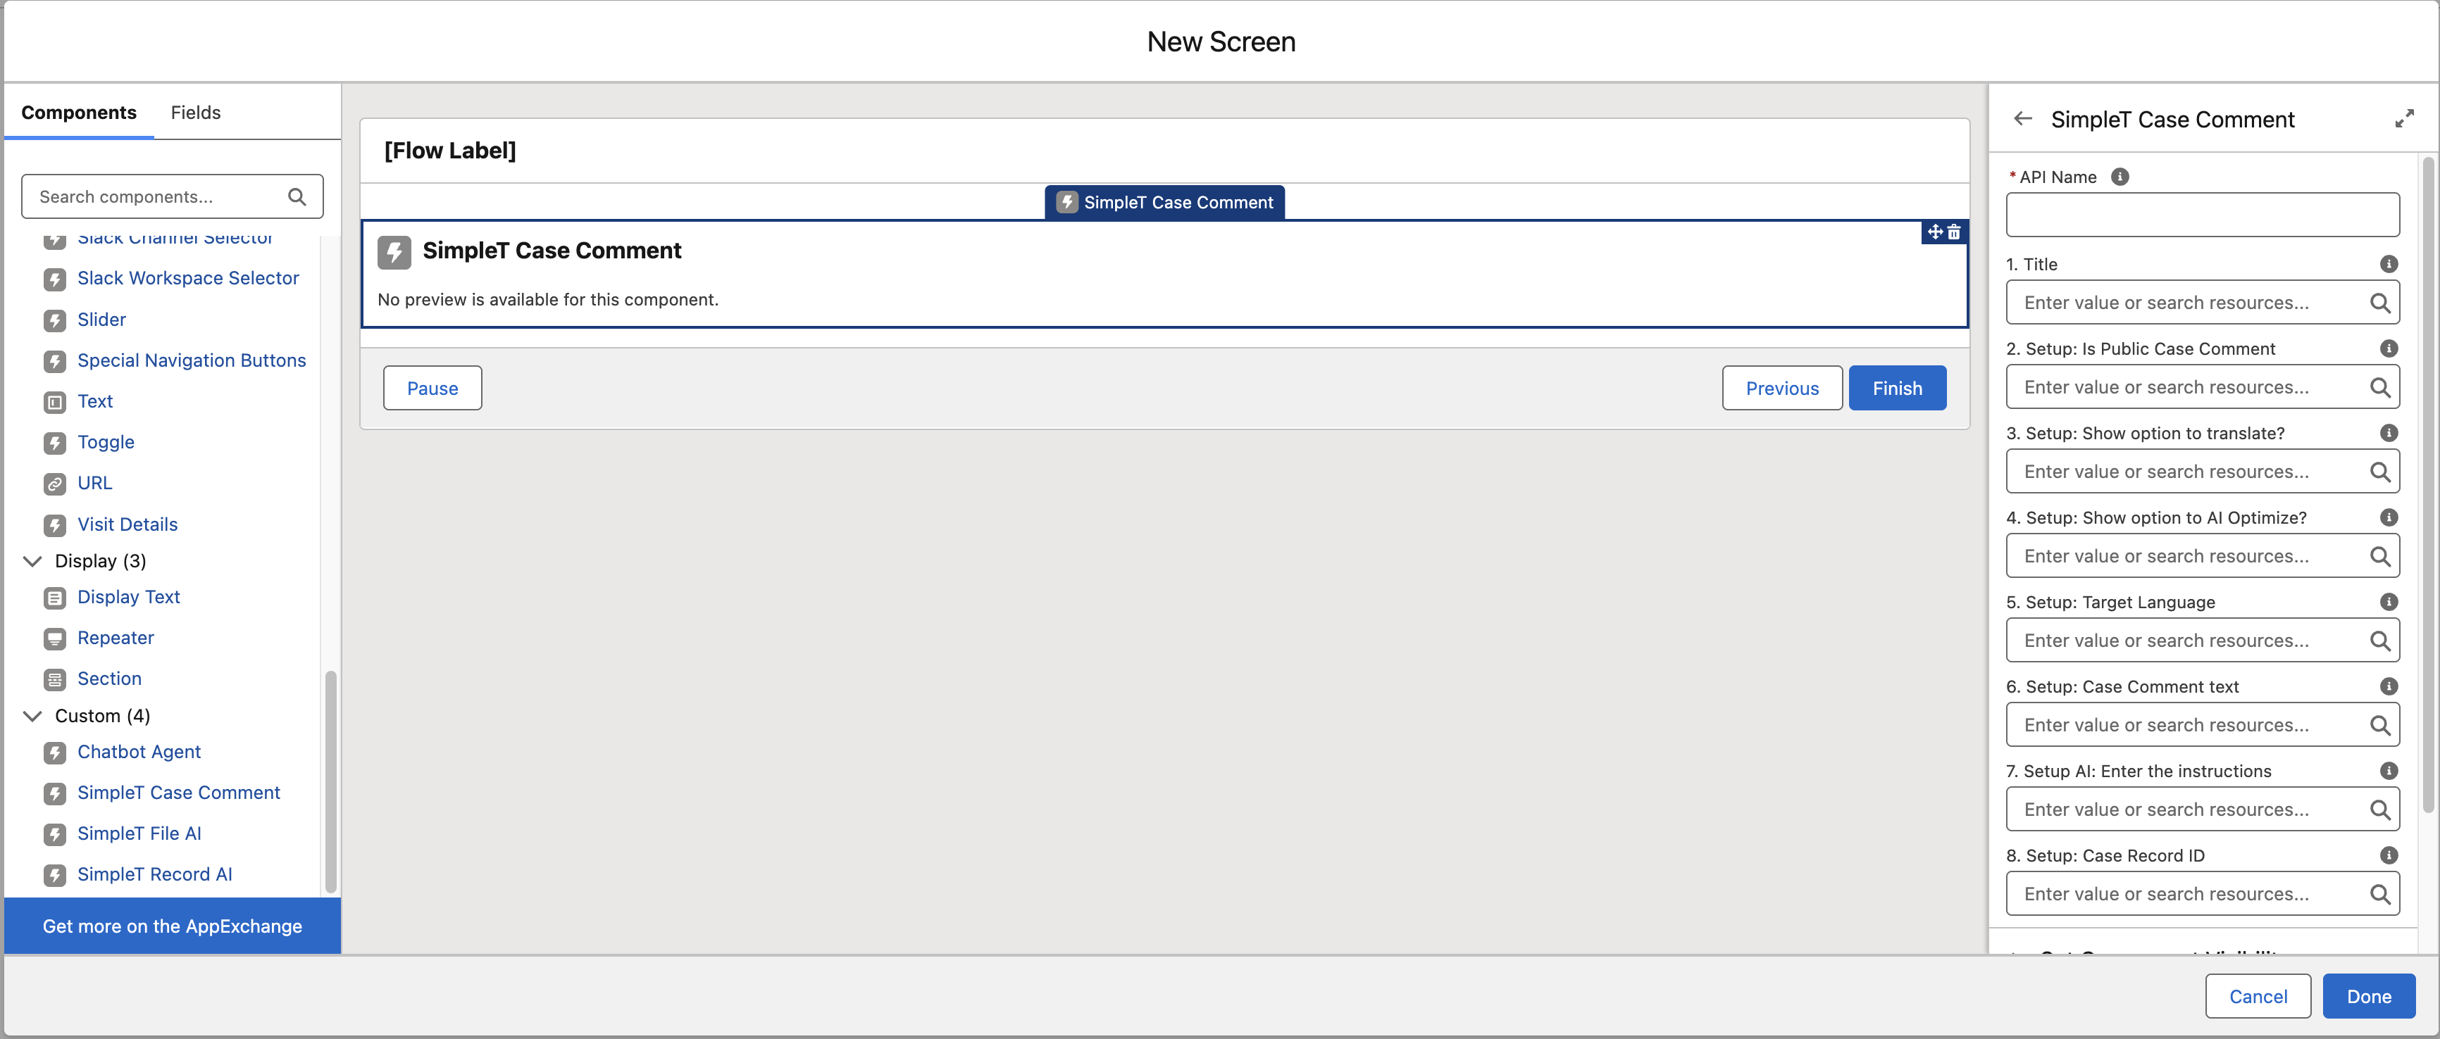Click the info icon for Enter the instructions
2440x1039 pixels.
coord(2389,770)
